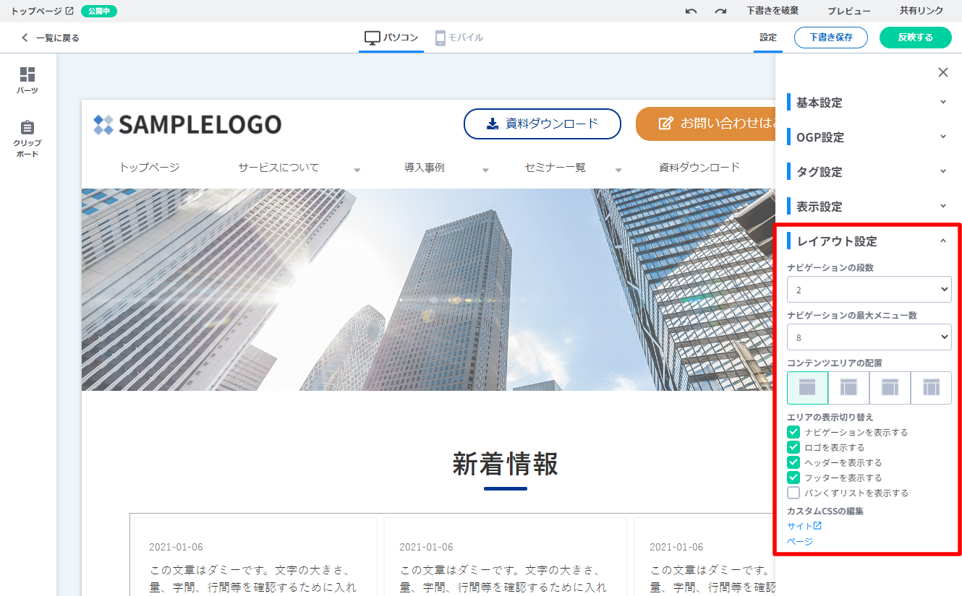This screenshot has height=596, width=962.
Task: Click 導入事例 navigation item
Action: click(425, 167)
